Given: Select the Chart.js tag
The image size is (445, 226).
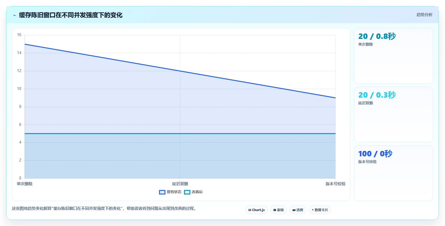Looking at the screenshot, I should click(257, 210).
